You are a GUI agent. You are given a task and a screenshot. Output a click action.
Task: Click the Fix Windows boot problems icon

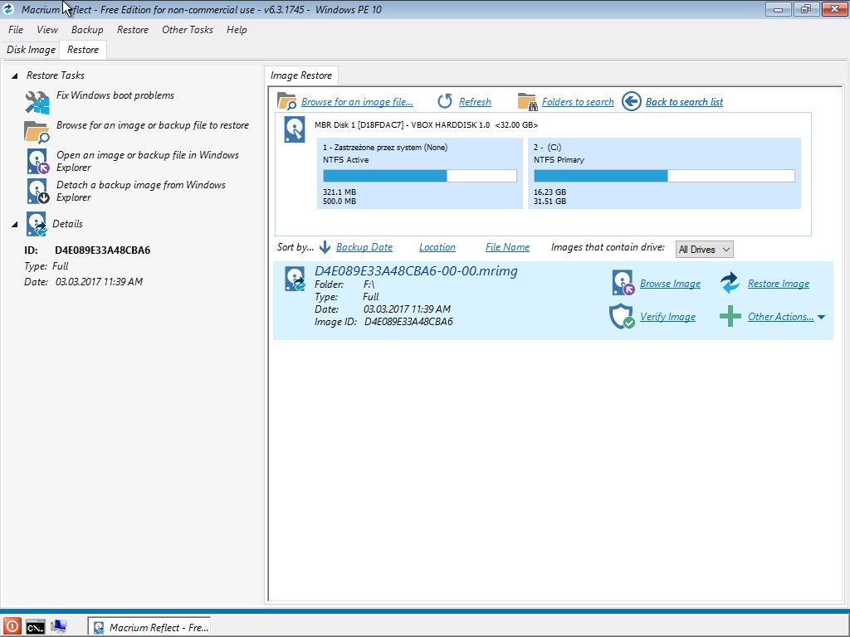tap(37, 102)
